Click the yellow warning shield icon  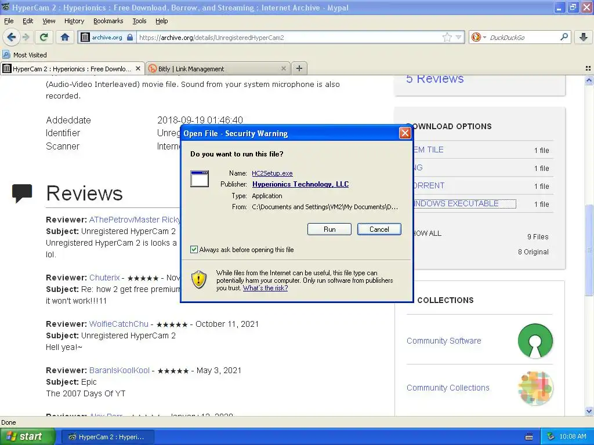pyautogui.click(x=199, y=280)
